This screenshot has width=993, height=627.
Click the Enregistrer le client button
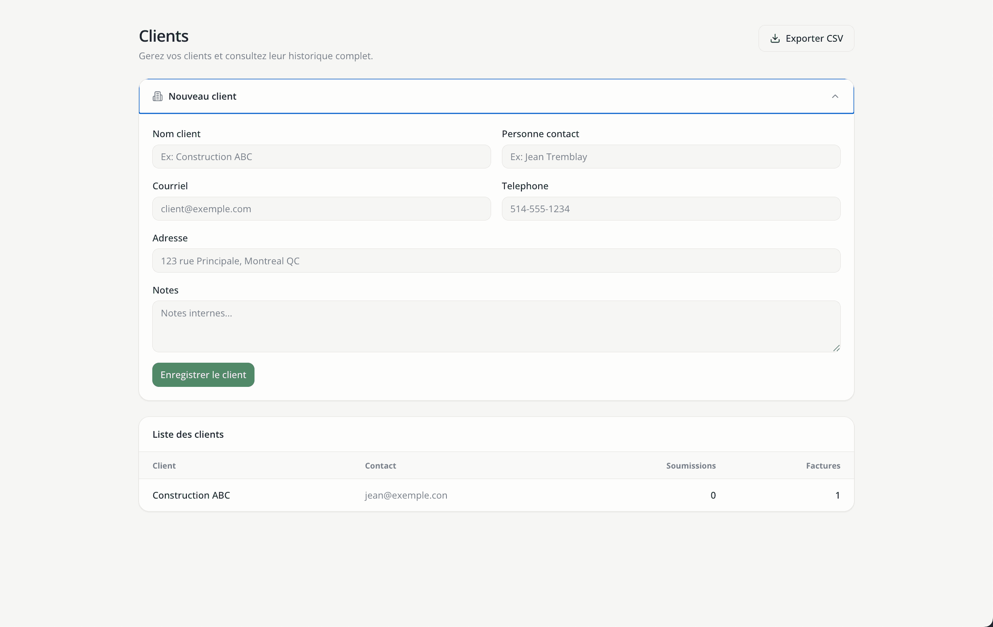tap(203, 374)
